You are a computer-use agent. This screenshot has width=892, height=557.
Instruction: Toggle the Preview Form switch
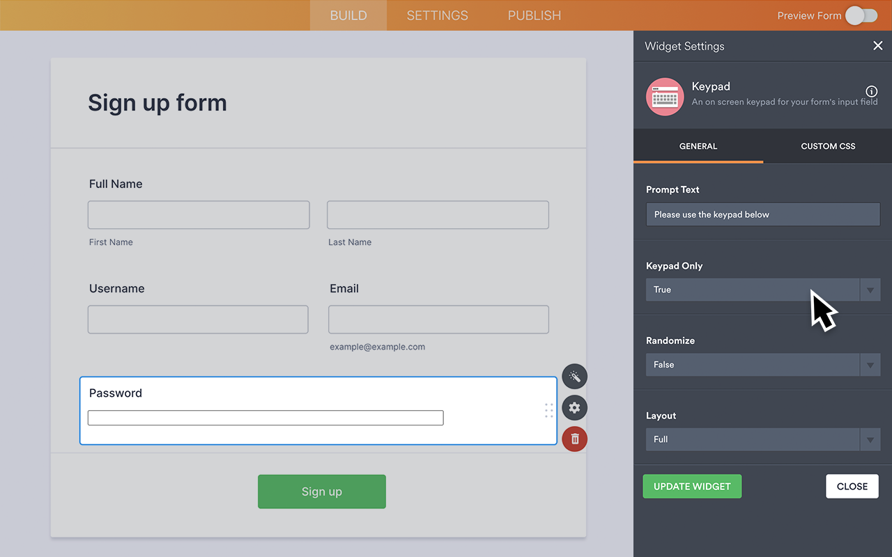[x=861, y=15]
